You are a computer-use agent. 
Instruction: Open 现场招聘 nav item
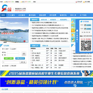(42, 15)
